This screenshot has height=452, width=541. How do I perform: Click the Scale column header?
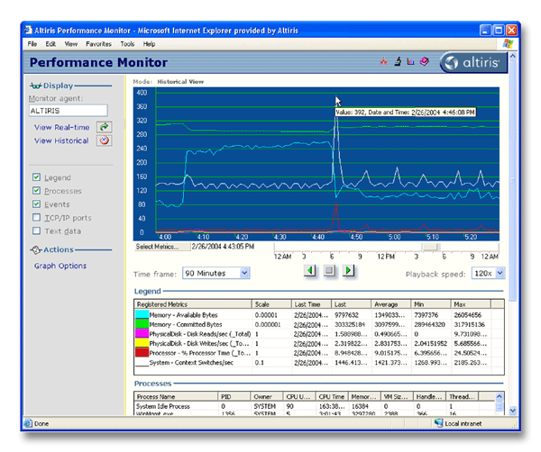tap(271, 304)
